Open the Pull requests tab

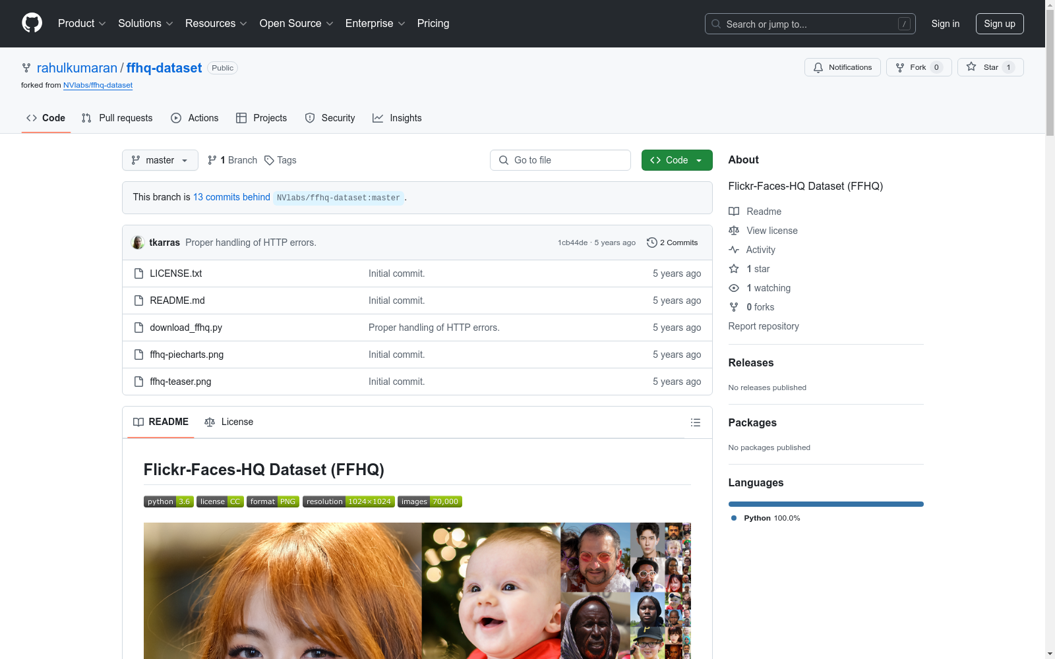tap(117, 118)
